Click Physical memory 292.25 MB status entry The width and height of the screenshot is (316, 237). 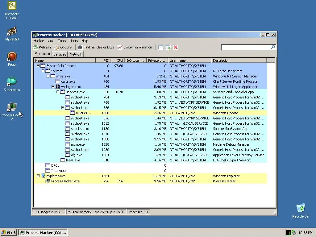click(96, 212)
